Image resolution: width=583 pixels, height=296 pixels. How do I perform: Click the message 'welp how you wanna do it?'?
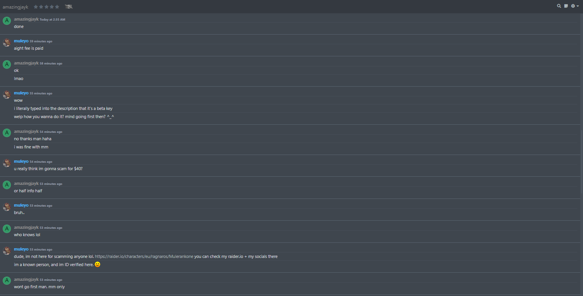tap(64, 117)
